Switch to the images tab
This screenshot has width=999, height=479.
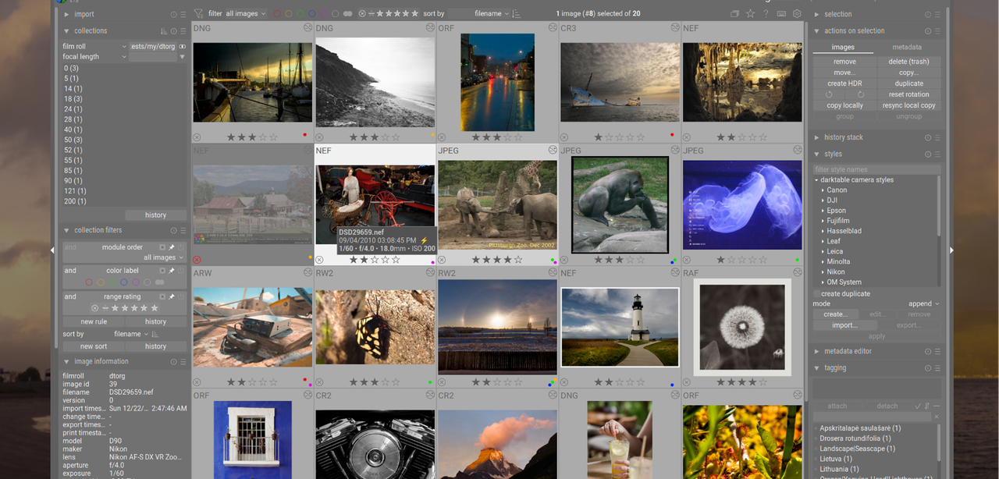(x=843, y=48)
